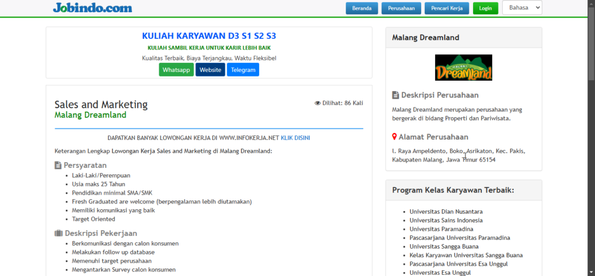This screenshot has height=276, width=595.
Task: Click the page vertical scrollbar thumb
Action: click(591, 42)
